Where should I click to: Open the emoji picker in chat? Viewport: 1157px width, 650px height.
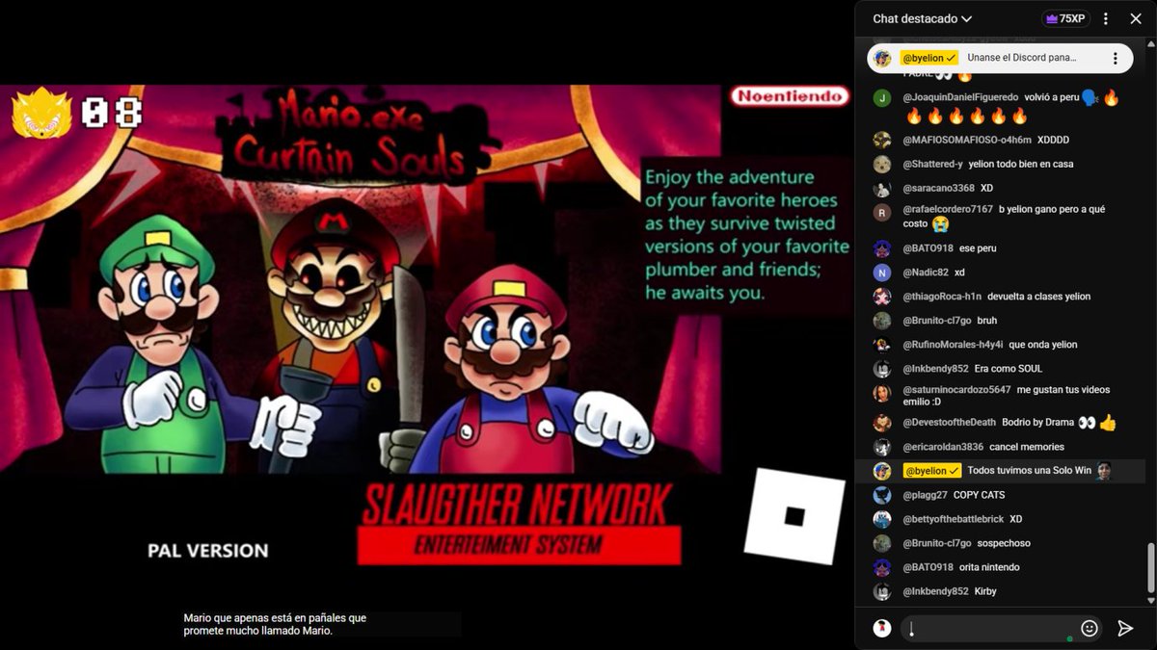coord(1090,628)
